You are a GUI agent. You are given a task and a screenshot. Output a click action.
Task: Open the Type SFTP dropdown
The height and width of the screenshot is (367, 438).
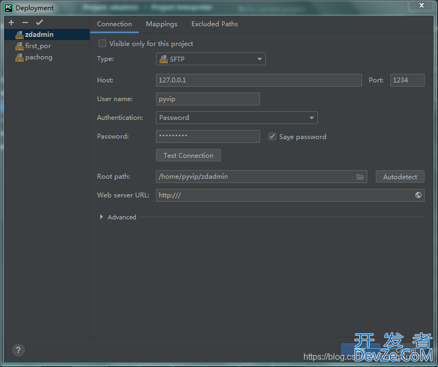click(211, 59)
